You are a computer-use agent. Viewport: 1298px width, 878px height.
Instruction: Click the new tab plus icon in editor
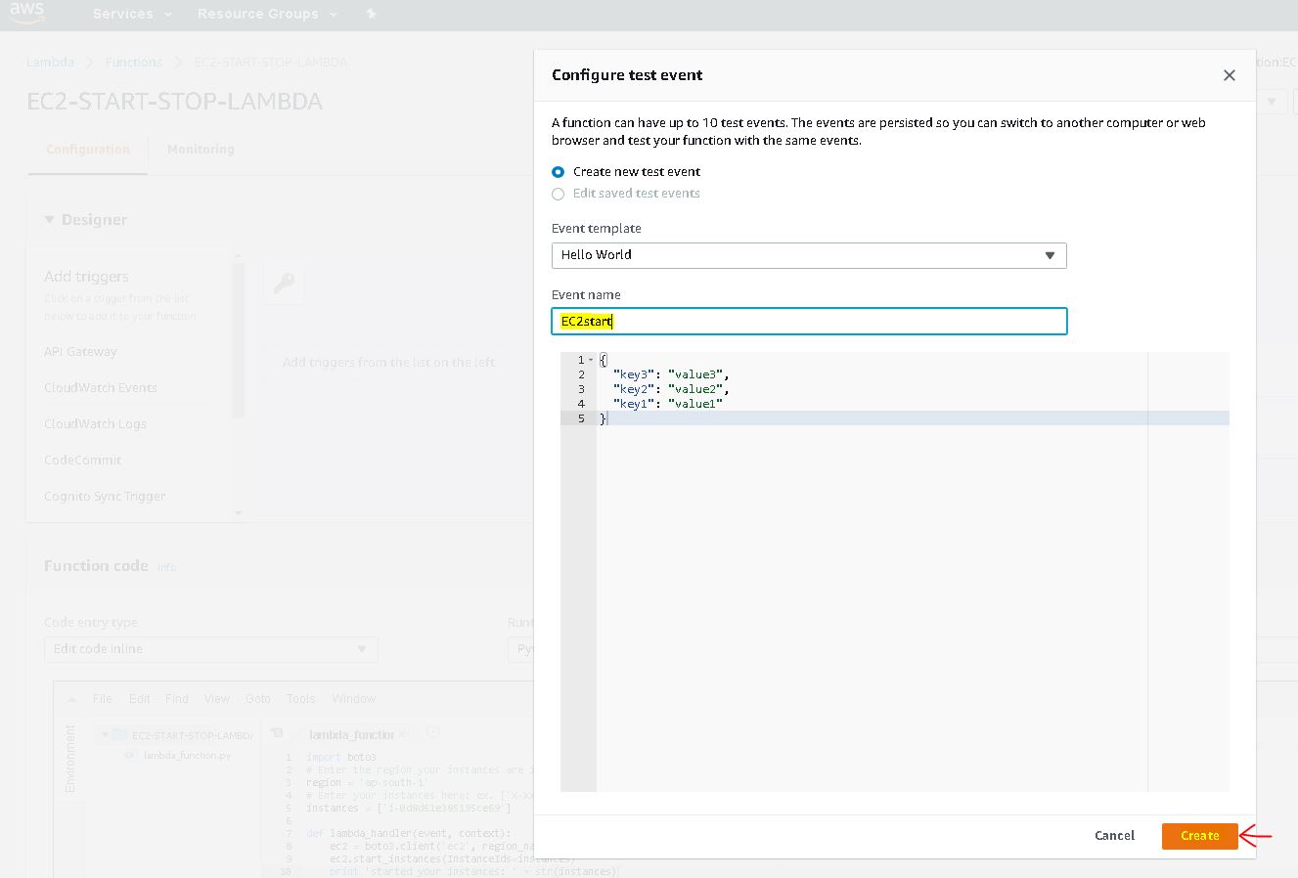coord(433,733)
